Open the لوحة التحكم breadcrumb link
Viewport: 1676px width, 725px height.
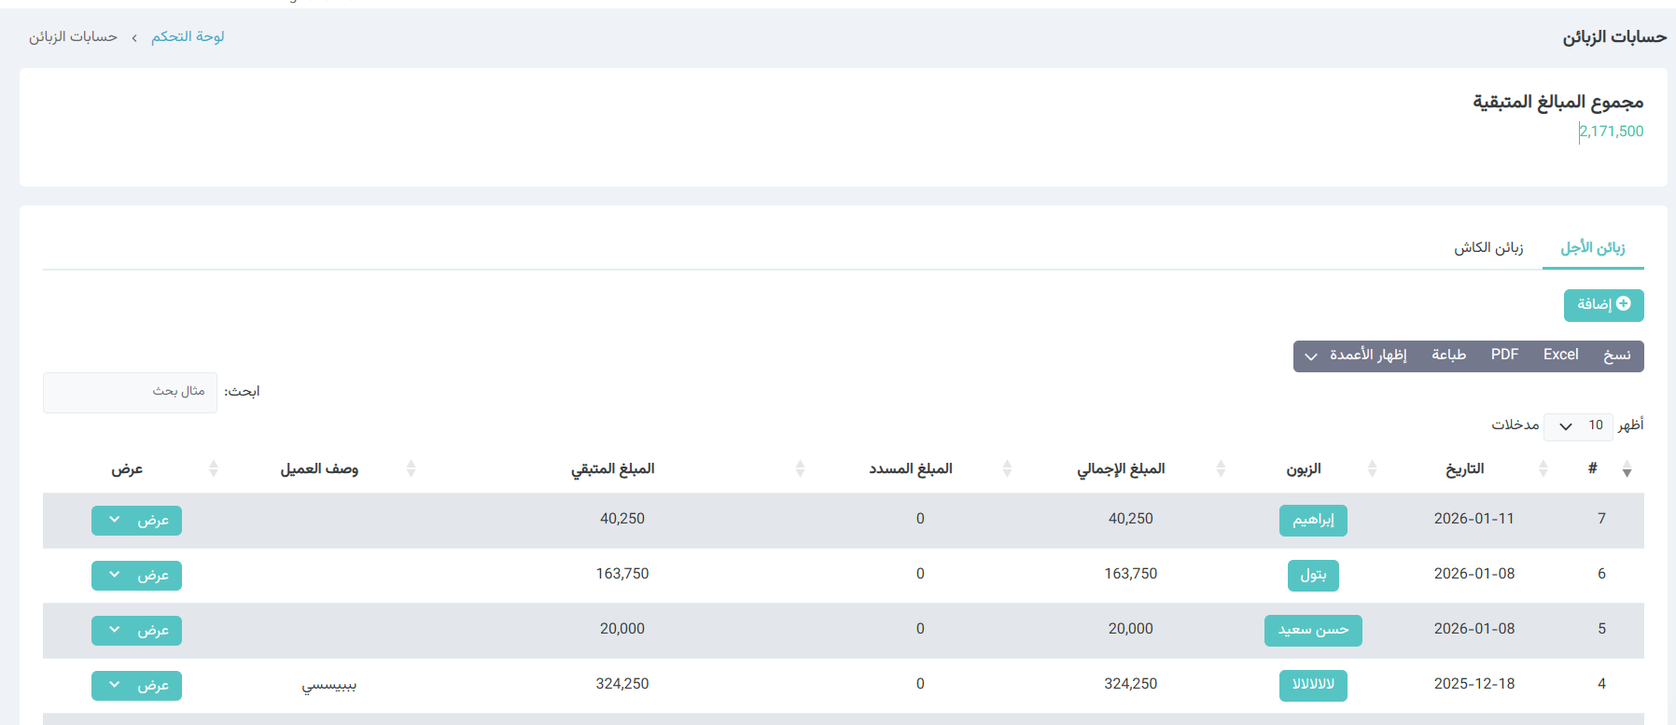point(188,36)
